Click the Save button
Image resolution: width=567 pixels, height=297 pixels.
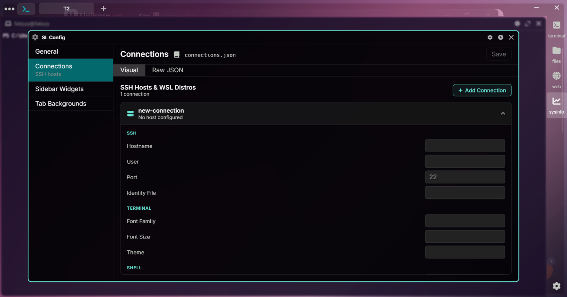click(x=498, y=54)
